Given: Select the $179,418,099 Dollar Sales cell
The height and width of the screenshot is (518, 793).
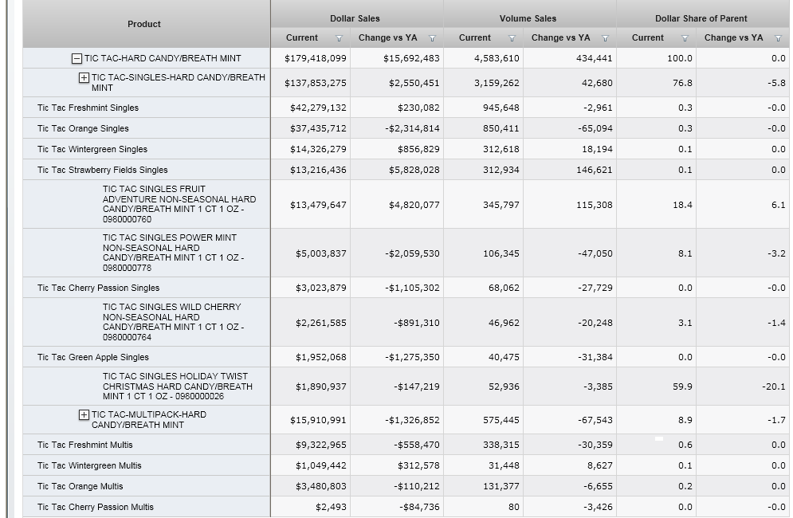Looking at the screenshot, I should [316, 58].
